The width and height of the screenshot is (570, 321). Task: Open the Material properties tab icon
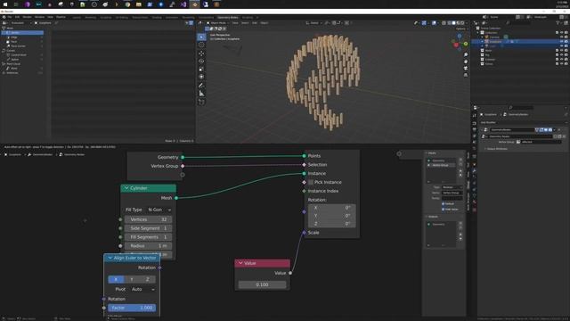coord(475,202)
